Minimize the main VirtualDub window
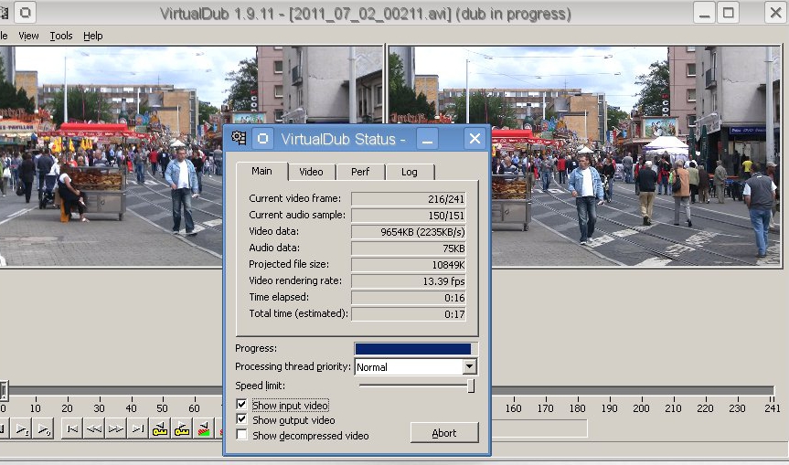The width and height of the screenshot is (789, 465). pyautogui.click(x=705, y=13)
